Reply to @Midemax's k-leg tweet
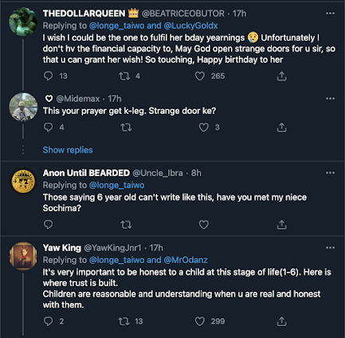The width and height of the screenshot is (345, 338). (48, 128)
